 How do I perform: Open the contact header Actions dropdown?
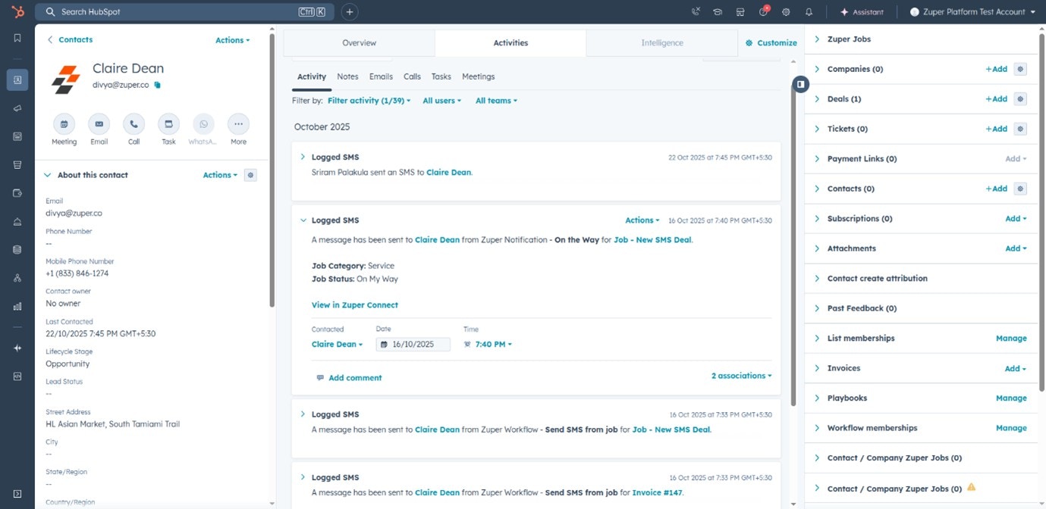point(232,40)
